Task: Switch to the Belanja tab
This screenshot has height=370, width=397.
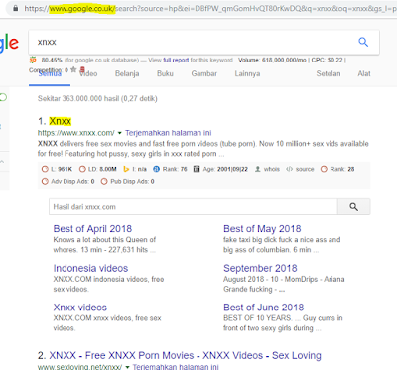Action: (127, 73)
